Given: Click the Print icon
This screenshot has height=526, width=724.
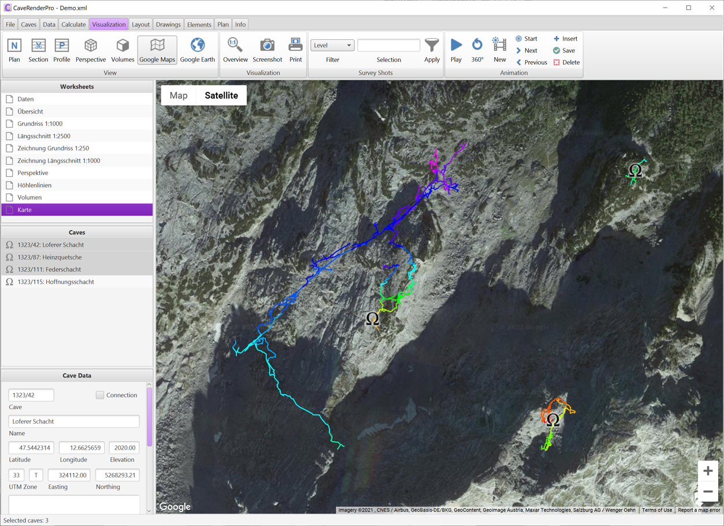Looking at the screenshot, I should tap(295, 50).
